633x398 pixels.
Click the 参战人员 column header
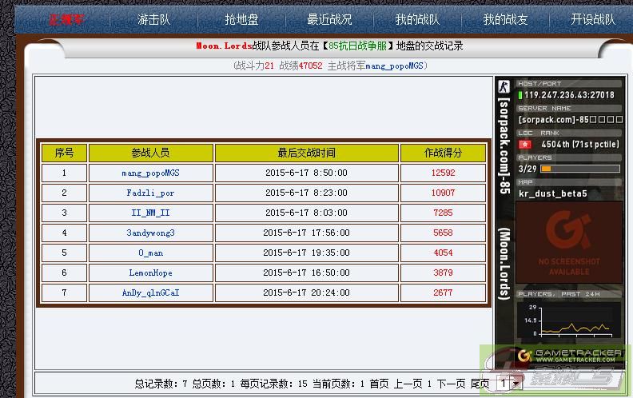[x=150, y=153]
